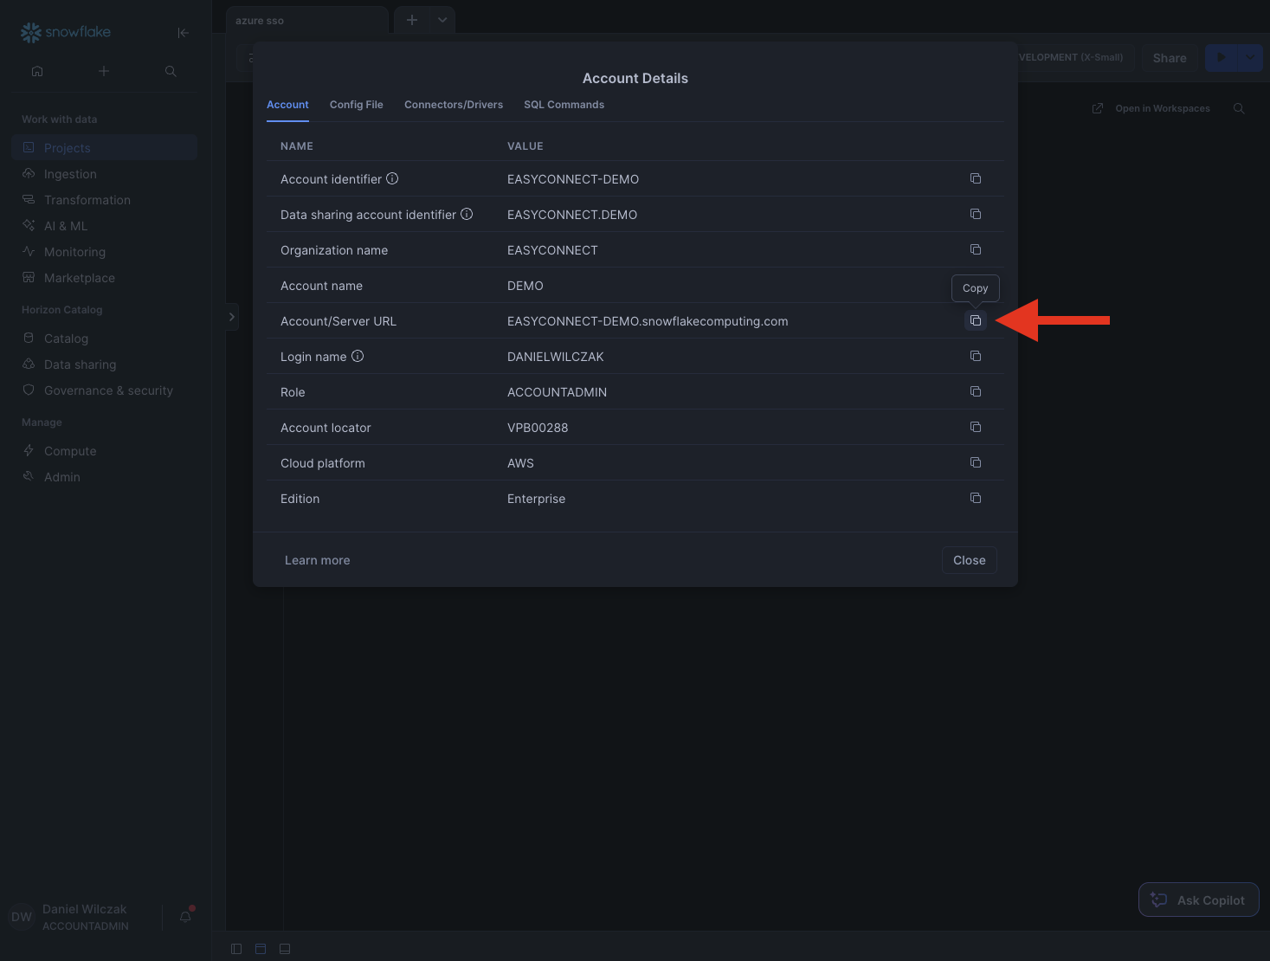Open the new tab dropdown chevron
Screen dimensions: 1270x961
(x=442, y=20)
